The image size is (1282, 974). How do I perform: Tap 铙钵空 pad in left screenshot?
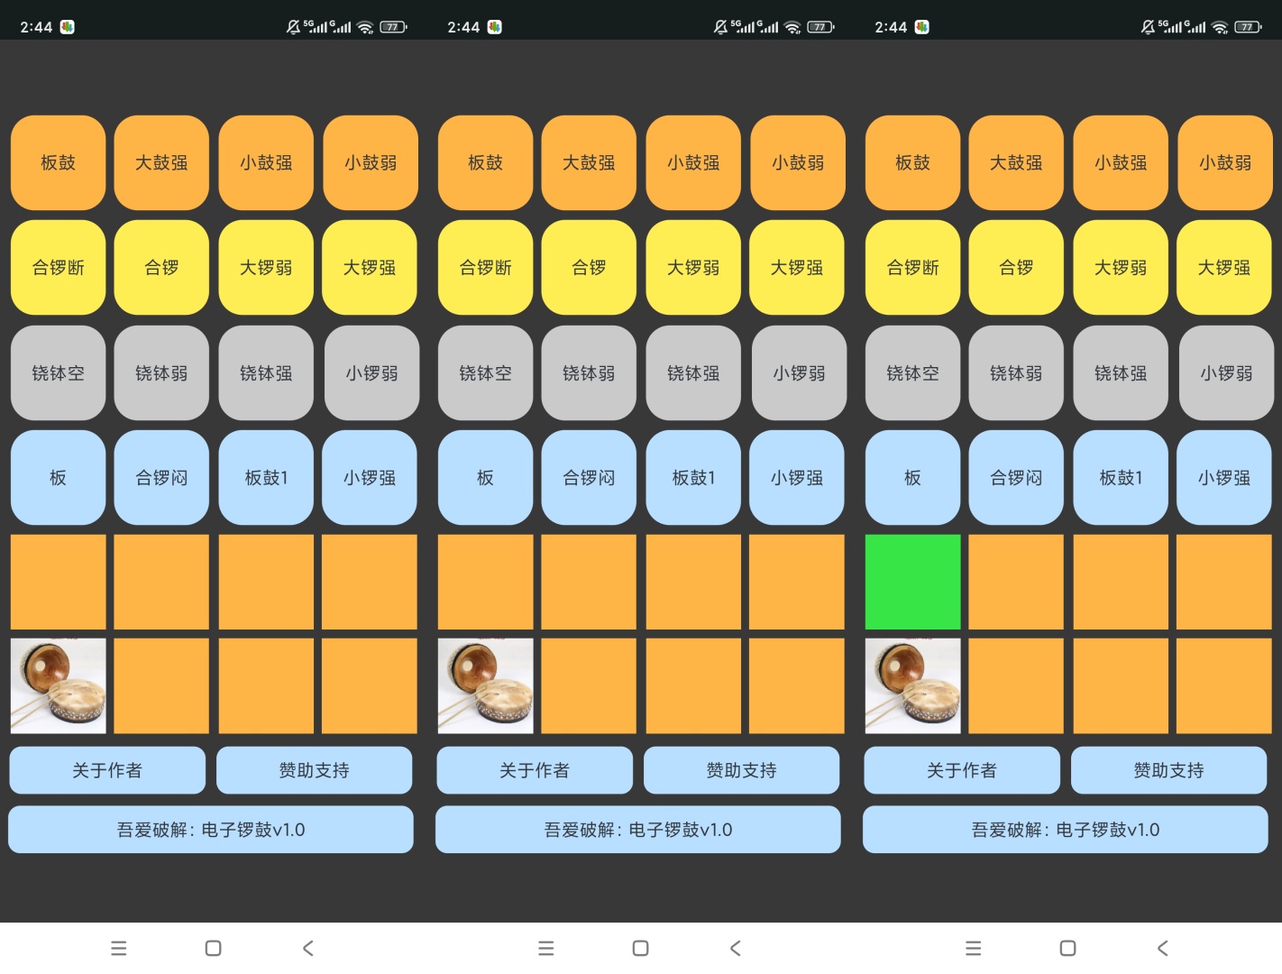pyautogui.click(x=58, y=372)
